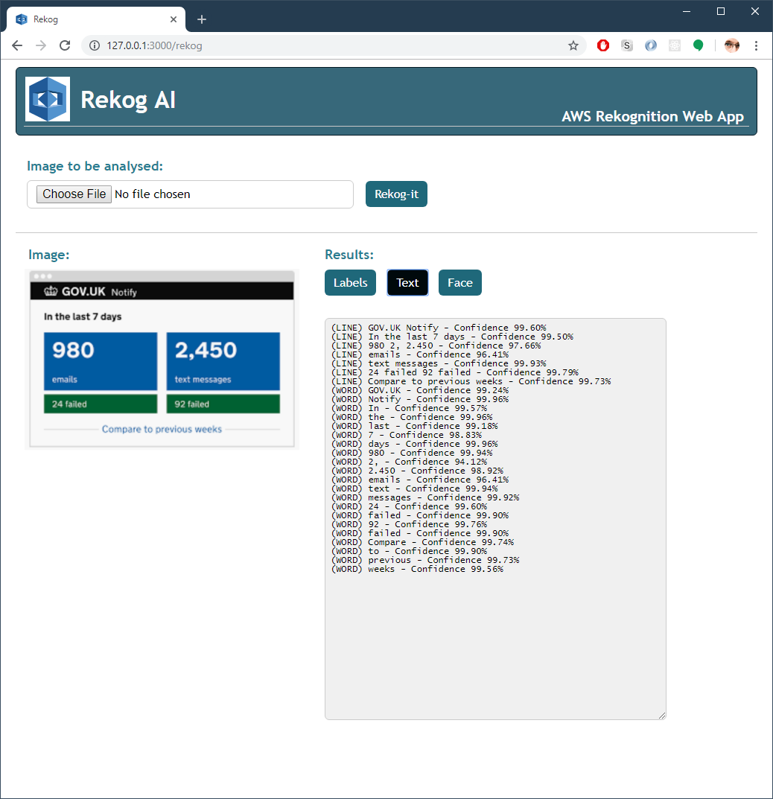This screenshot has height=799, width=773.
Task: Maximize the browser window
Action: (x=721, y=11)
